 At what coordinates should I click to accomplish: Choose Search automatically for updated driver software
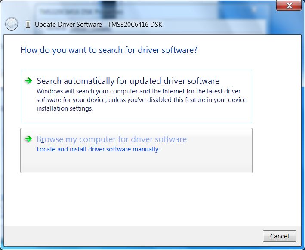[136, 96]
